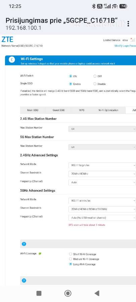The width and height of the screenshot is (136, 302).
Task: Click the 2.4G Max Station Number heading
Action: click(38, 119)
